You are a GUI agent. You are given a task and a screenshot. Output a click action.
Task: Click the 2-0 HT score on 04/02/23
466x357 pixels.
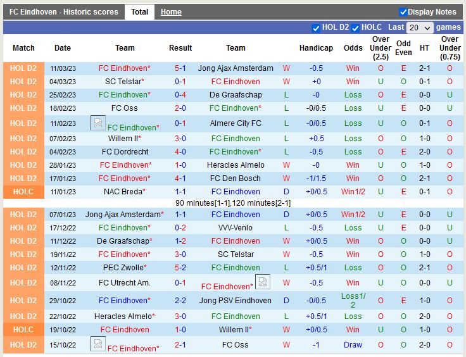[424, 152]
